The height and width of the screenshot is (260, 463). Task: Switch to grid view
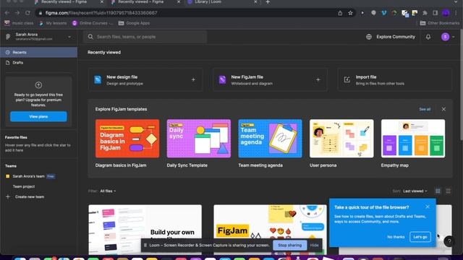tap(438, 191)
